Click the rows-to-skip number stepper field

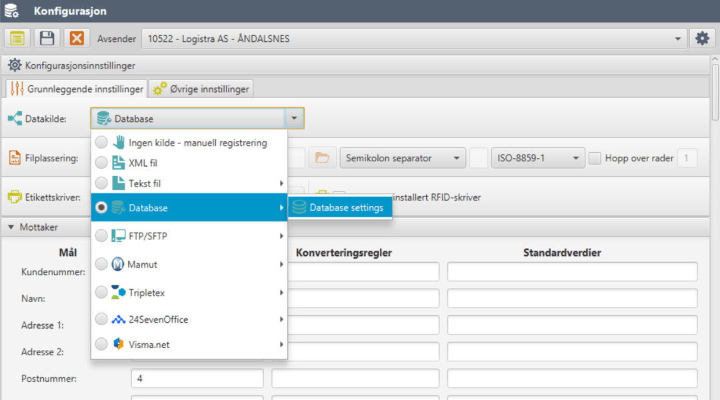[x=687, y=158]
